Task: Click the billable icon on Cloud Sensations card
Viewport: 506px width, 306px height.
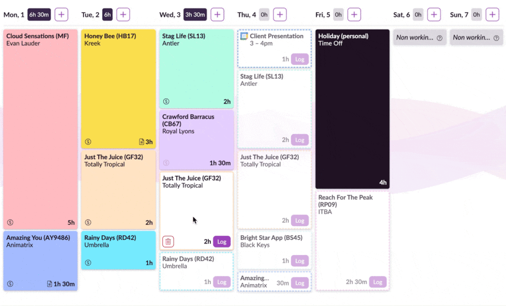Action: (x=10, y=222)
